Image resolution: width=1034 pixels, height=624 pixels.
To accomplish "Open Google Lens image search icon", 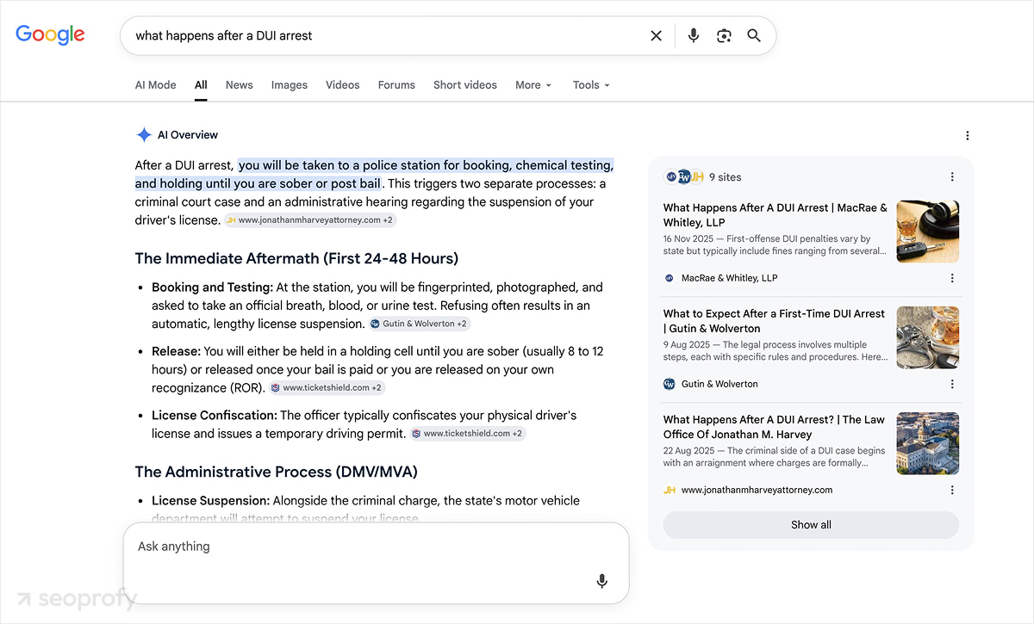I will [x=724, y=35].
